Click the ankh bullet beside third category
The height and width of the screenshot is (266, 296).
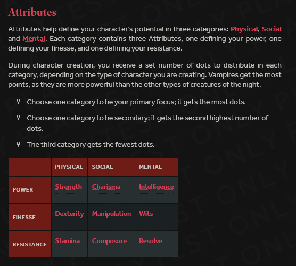[x=18, y=144]
